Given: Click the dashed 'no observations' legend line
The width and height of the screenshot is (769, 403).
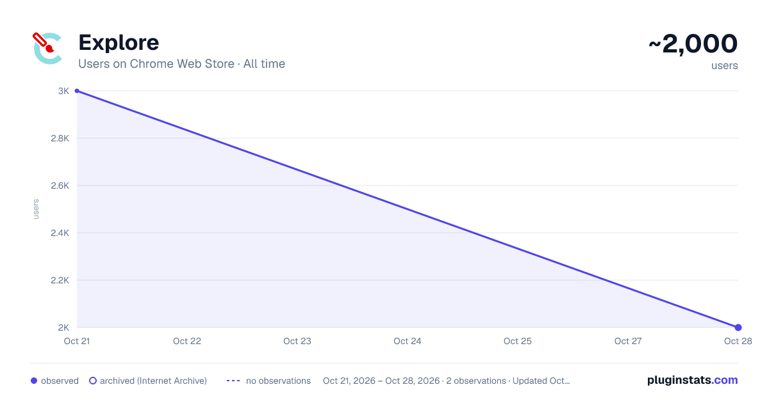Looking at the screenshot, I should tap(233, 381).
